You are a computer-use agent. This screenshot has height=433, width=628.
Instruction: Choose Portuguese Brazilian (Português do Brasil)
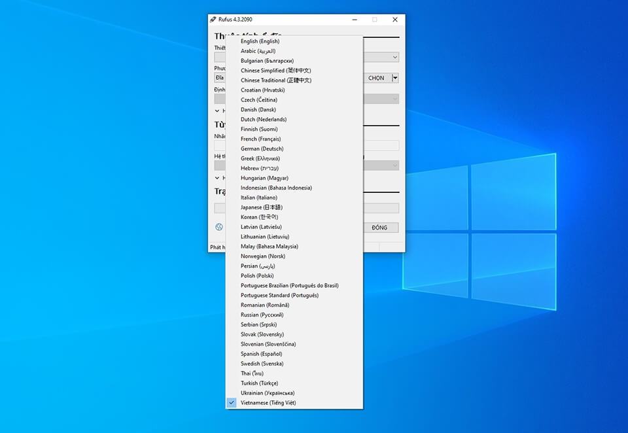(289, 285)
